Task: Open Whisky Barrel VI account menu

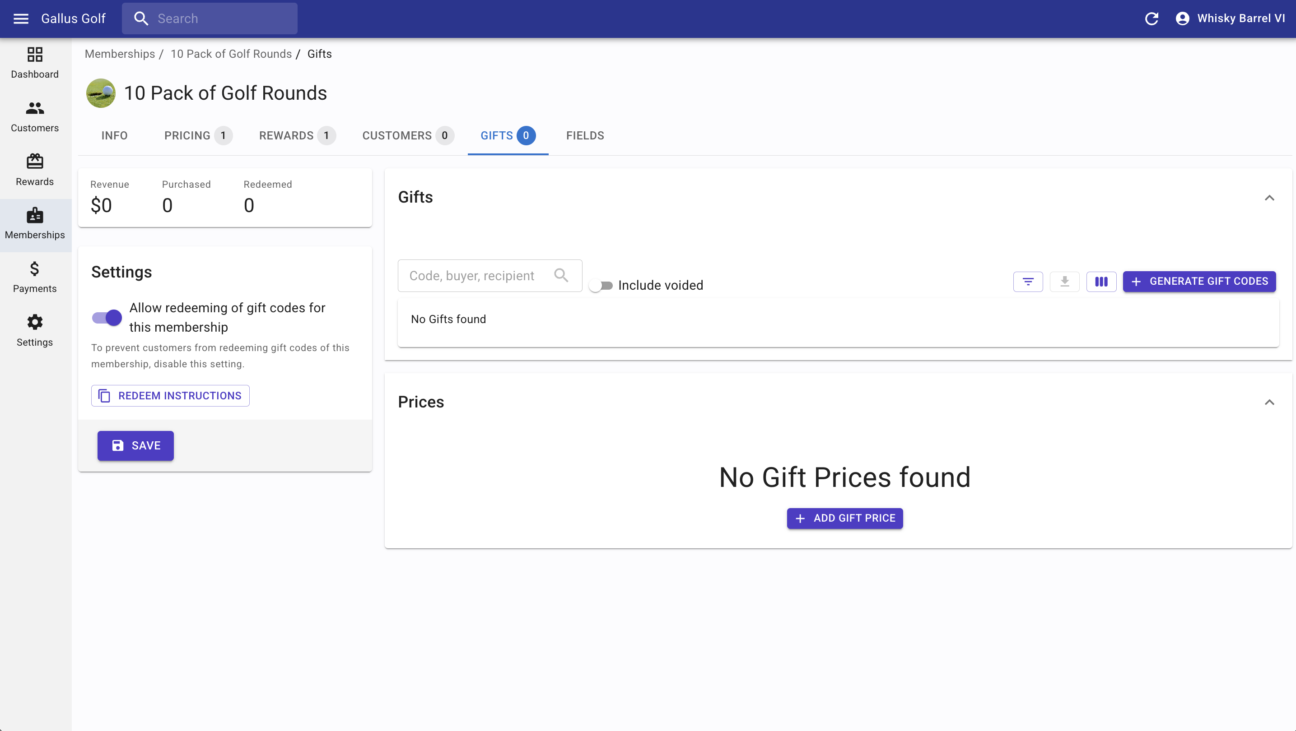Action: tap(1230, 19)
